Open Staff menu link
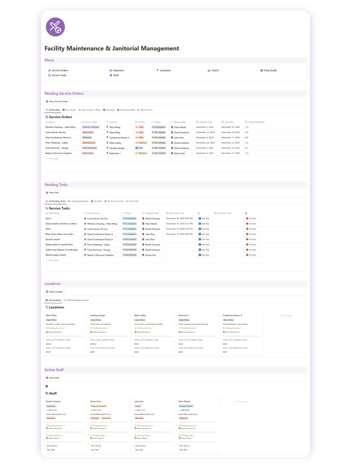The height and width of the screenshot is (468, 351). (114, 75)
